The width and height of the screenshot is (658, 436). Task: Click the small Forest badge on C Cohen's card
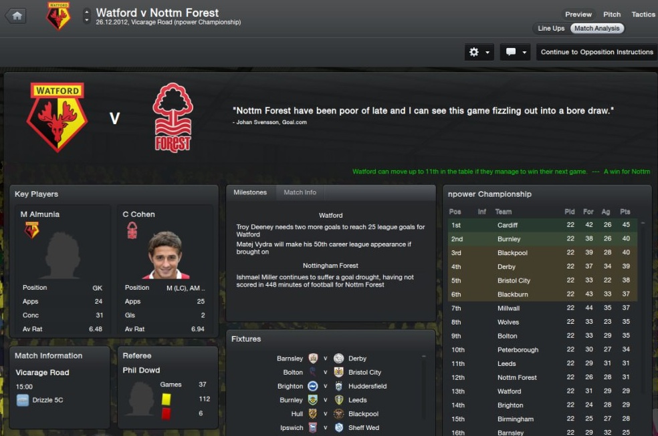[132, 230]
